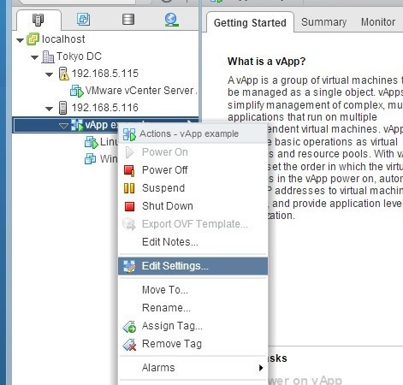This screenshot has width=403, height=385.
Task: Switch to VMs and Templates navigator icon
Action: [x=83, y=20]
